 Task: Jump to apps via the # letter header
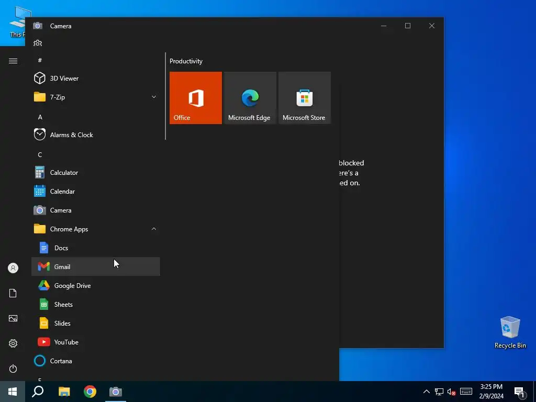pos(40,60)
